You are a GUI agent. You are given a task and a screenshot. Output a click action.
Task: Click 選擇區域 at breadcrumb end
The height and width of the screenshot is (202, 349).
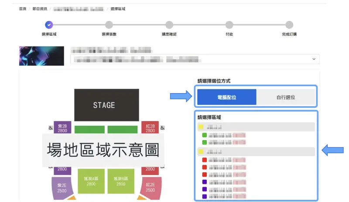point(118,9)
